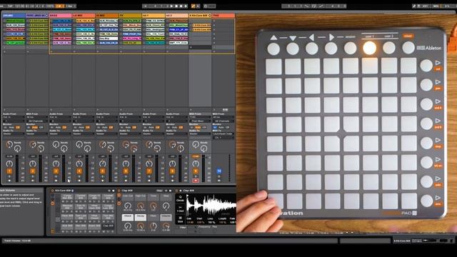Screen dimensions: 457x257
Task: Click the Launchpad arm side button
Action: [426, 201]
